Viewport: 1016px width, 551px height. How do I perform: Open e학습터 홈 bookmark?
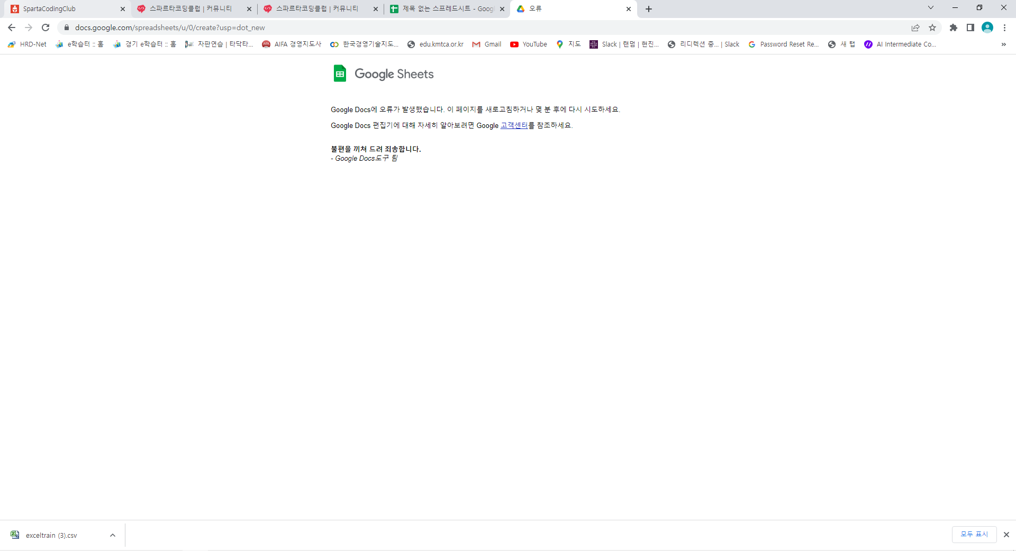[x=79, y=44]
